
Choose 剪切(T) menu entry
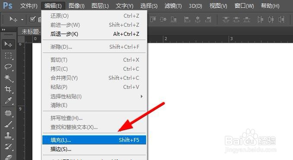[x=94, y=60]
